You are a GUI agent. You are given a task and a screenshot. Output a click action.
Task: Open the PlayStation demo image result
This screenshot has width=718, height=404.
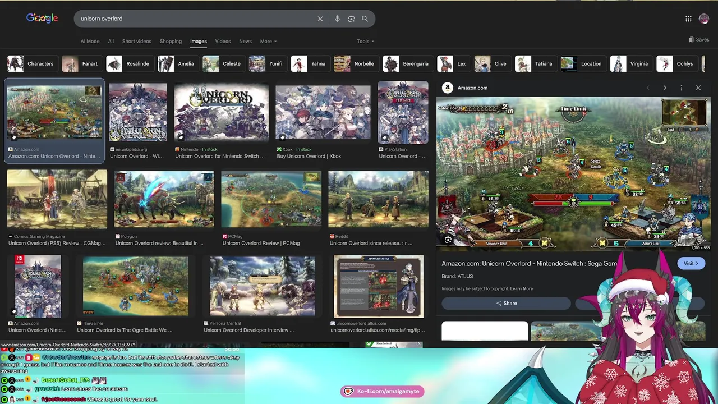coord(403,112)
